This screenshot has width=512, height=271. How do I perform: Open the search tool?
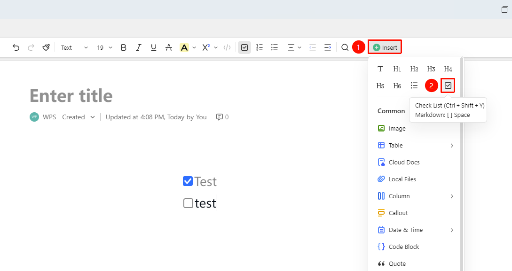pyautogui.click(x=345, y=47)
